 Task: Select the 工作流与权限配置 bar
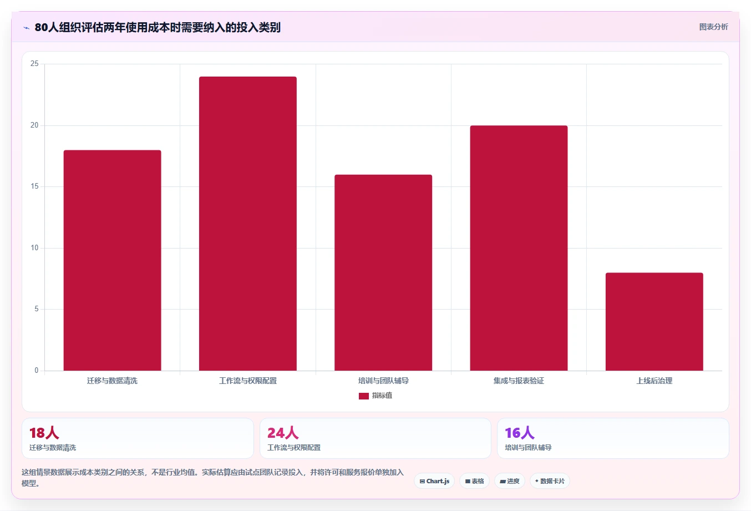[x=248, y=224]
